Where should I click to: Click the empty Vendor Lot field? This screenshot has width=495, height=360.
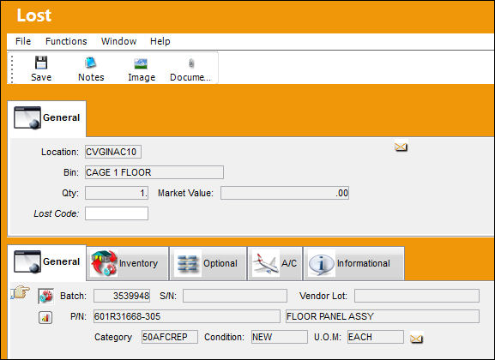417,296
